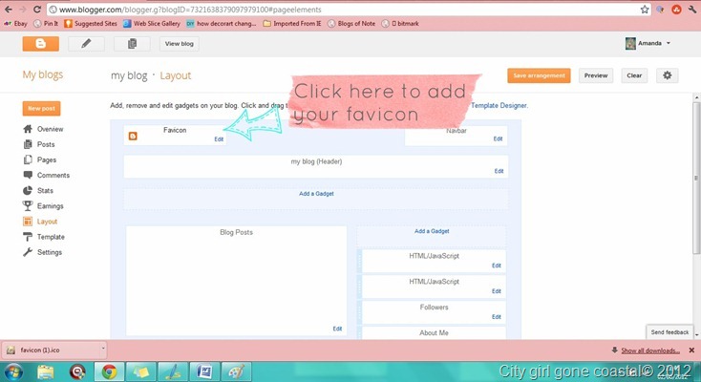Open Windows Explorer from the taskbar
701x382 pixels.
[x=46, y=371]
